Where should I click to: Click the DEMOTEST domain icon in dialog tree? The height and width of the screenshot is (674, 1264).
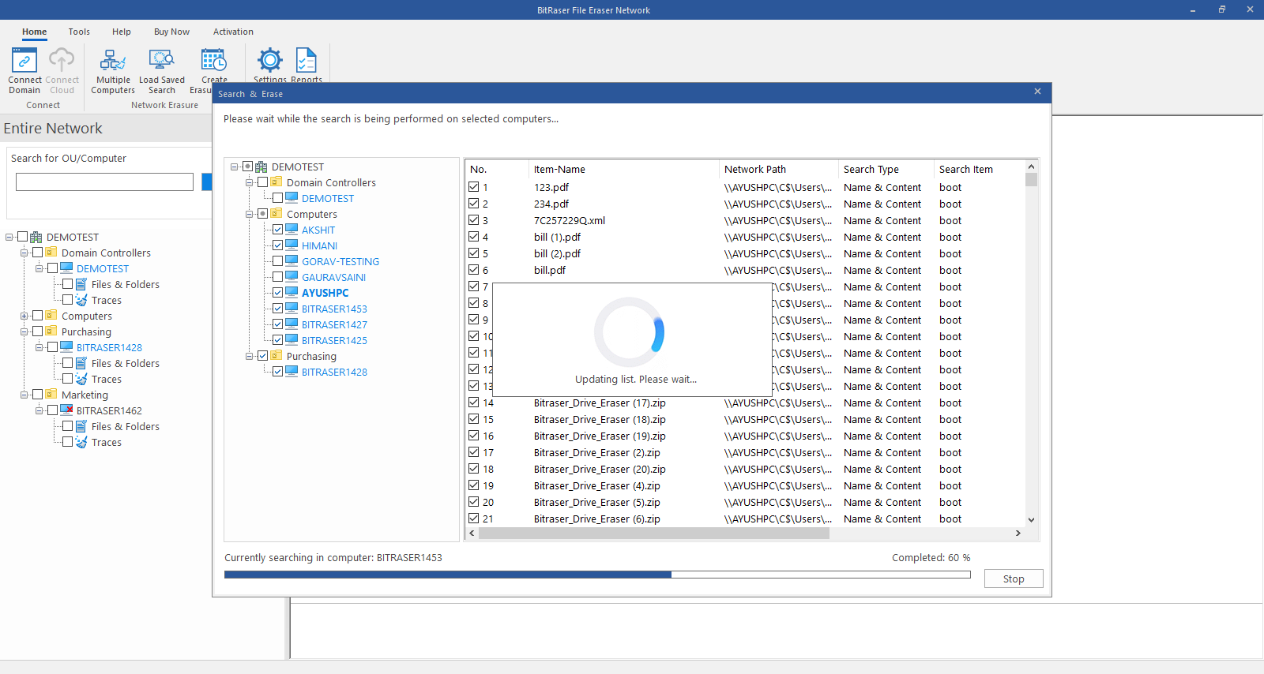(261, 167)
